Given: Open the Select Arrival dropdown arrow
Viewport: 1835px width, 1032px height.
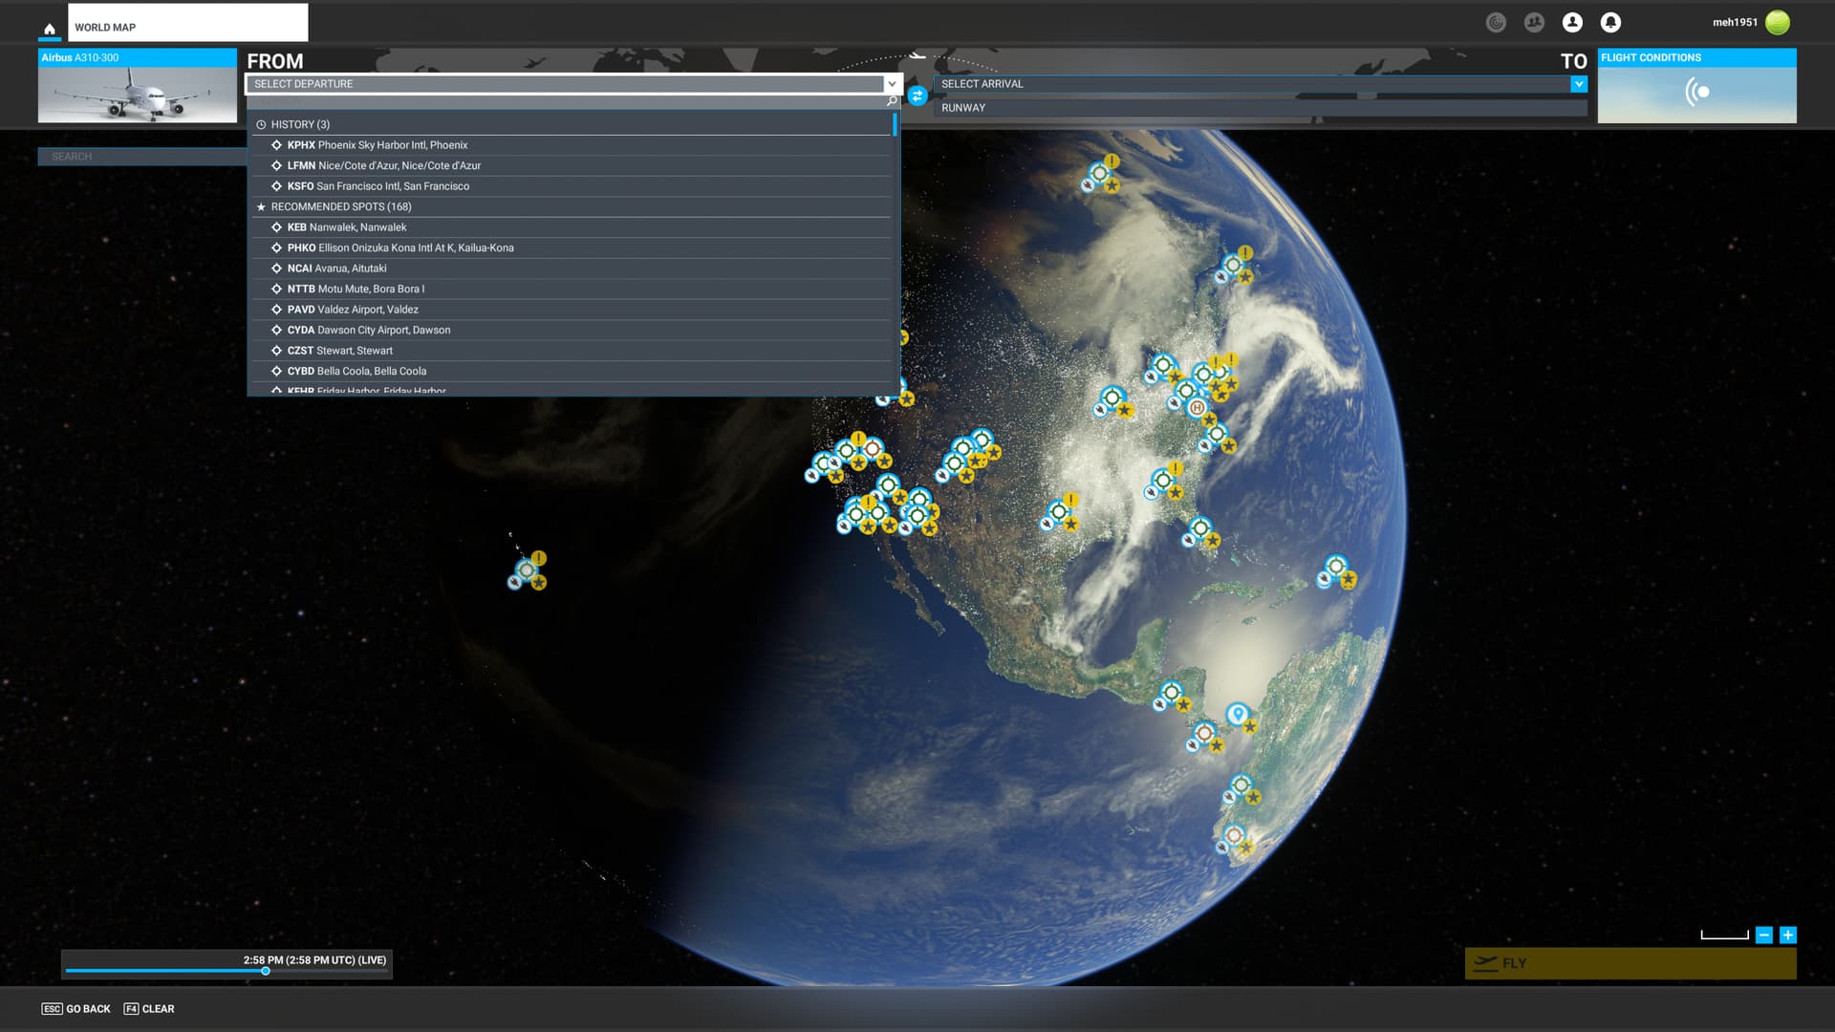Looking at the screenshot, I should pos(1578,84).
